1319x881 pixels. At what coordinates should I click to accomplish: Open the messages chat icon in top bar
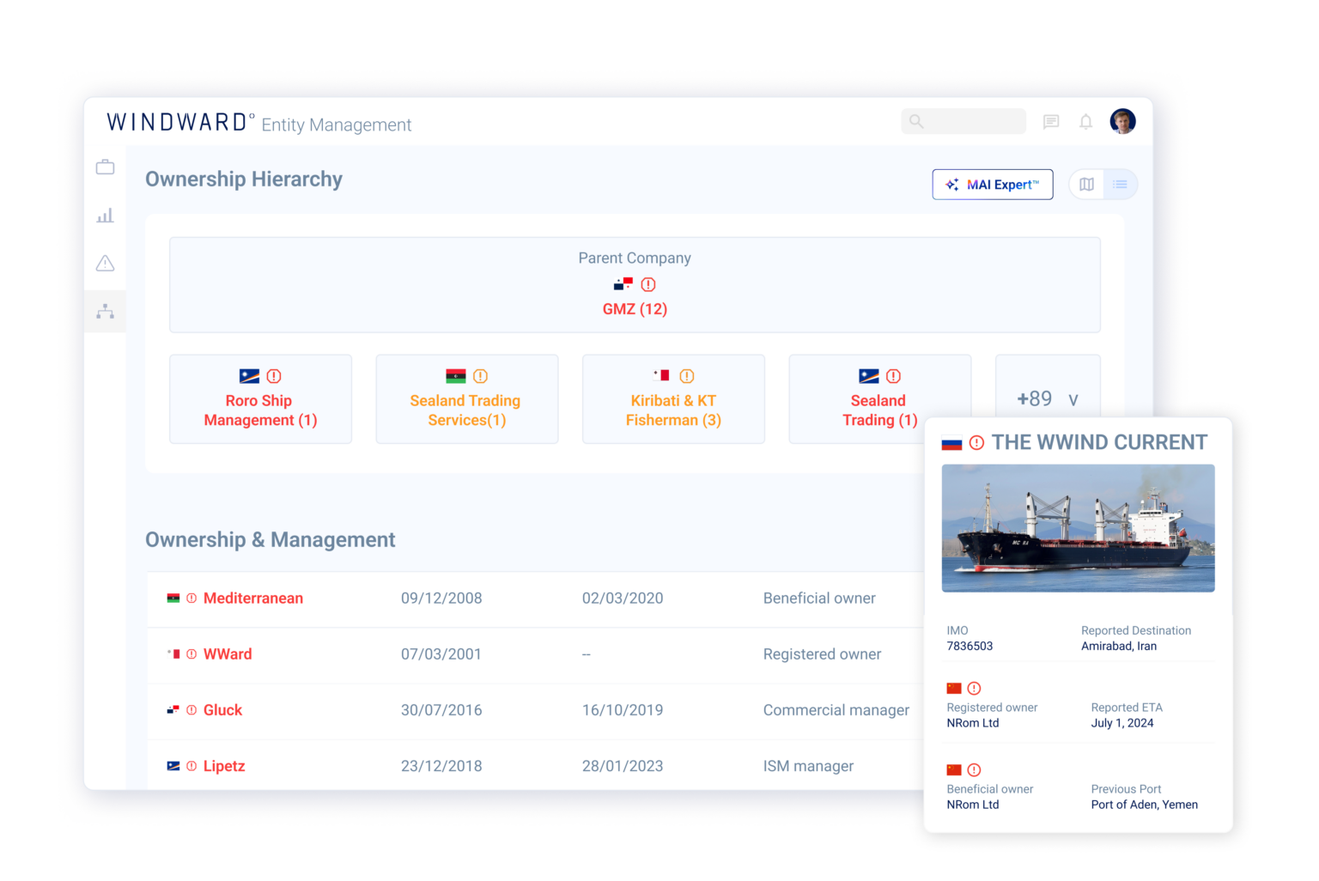coord(1050,121)
